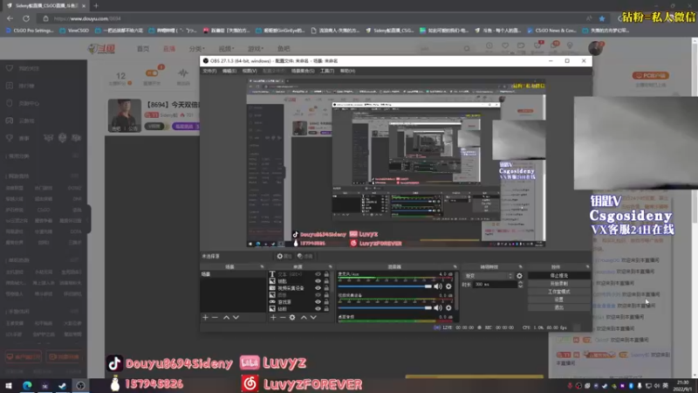Open the Douyu followed heart icon
The image size is (698, 393).
(505, 46)
